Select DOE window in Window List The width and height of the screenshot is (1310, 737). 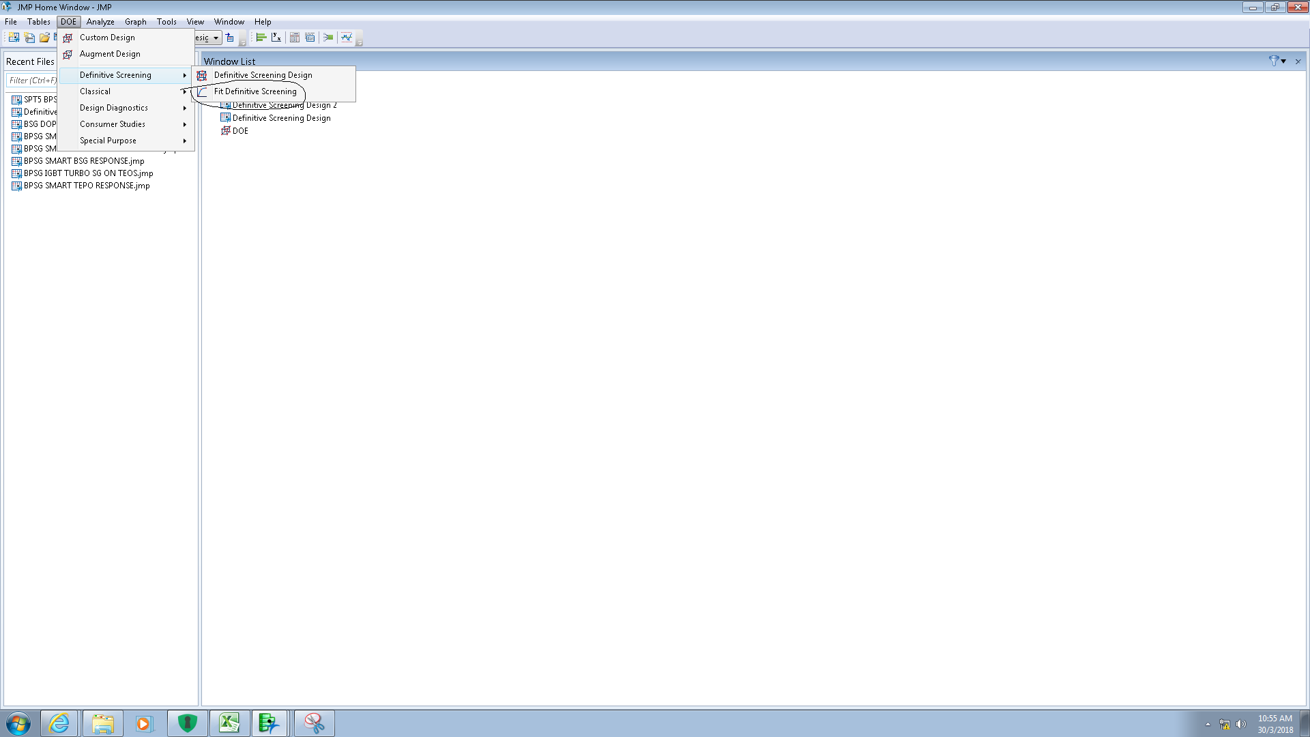tap(240, 131)
